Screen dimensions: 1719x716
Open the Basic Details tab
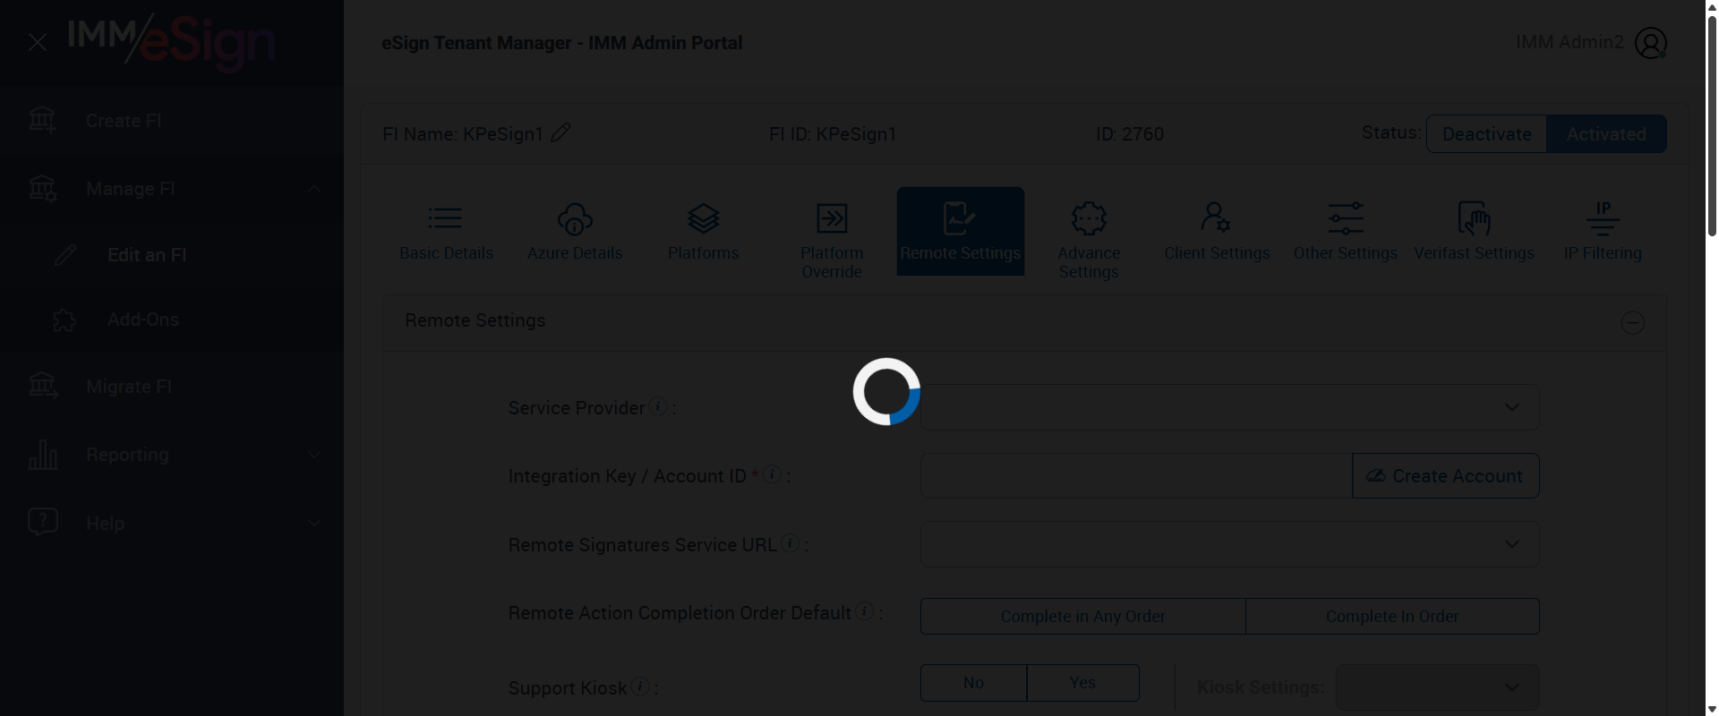(446, 231)
